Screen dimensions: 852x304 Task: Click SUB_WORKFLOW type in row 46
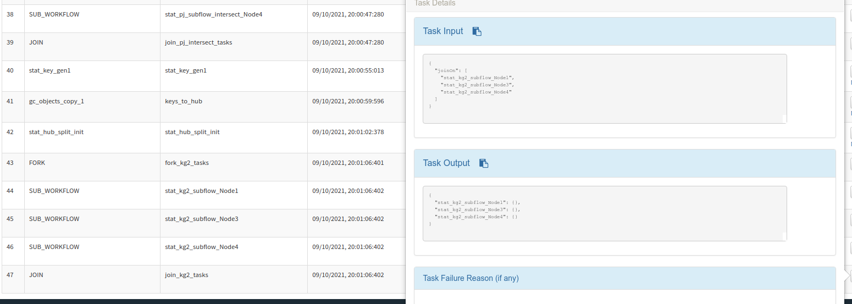[54, 247]
